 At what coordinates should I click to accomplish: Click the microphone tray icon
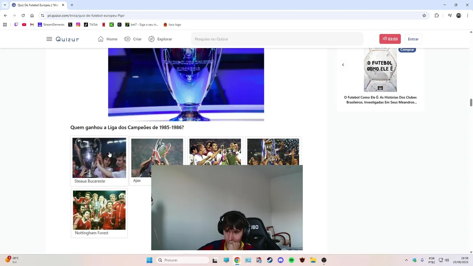422,260
